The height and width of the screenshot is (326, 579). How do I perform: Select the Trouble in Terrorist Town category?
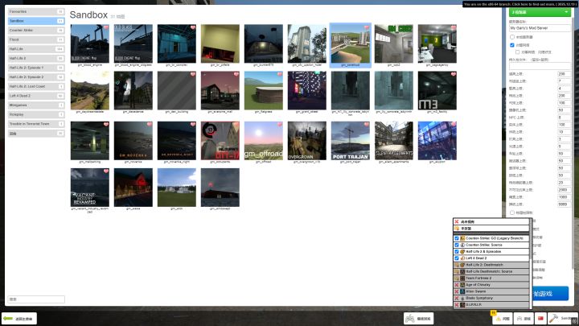(x=36, y=124)
